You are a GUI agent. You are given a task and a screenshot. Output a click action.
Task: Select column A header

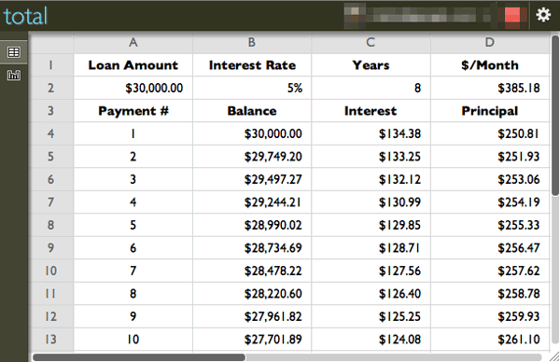133,43
